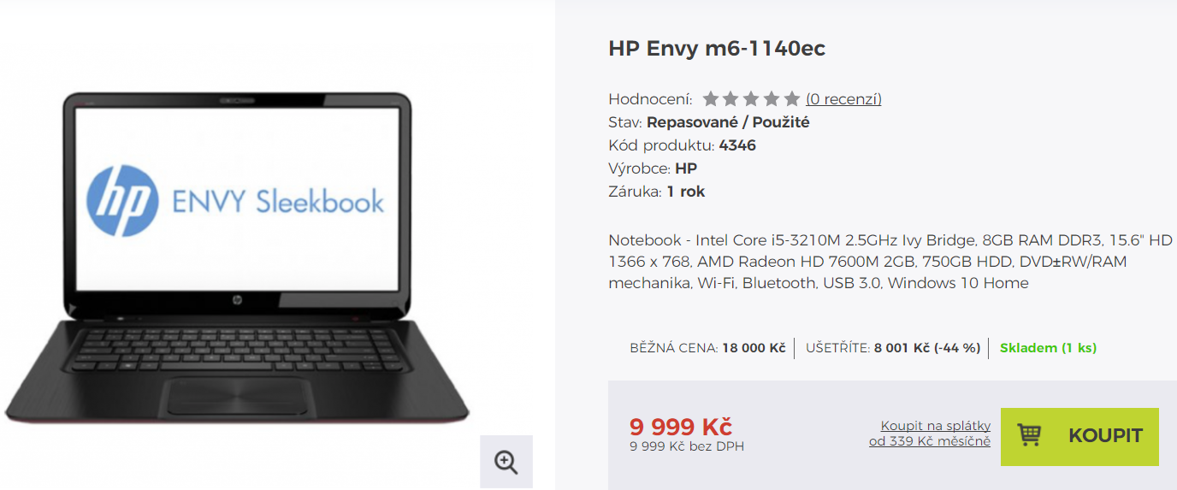The width and height of the screenshot is (1177, 490).
Task: Give five stars using the last star
Action: (x=792, y=98)
